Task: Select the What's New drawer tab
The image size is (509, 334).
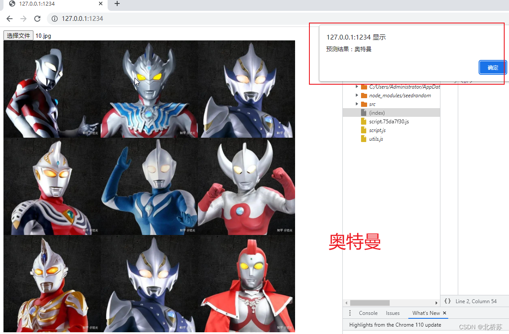Action: (426, 313)
